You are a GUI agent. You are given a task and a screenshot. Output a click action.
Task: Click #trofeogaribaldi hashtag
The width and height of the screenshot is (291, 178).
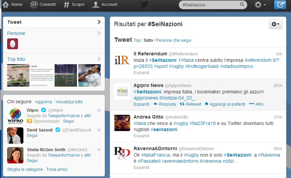click(202, 66)
